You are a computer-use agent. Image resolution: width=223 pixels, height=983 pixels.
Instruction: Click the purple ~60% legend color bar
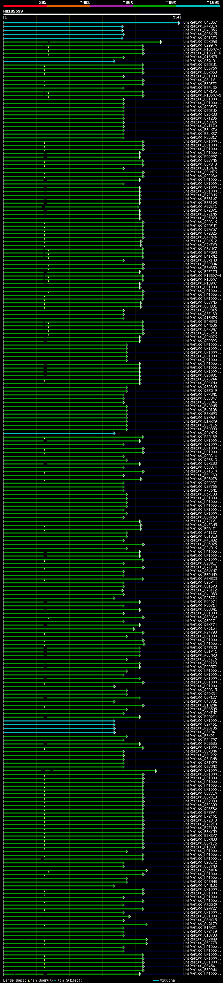[111, 6]
